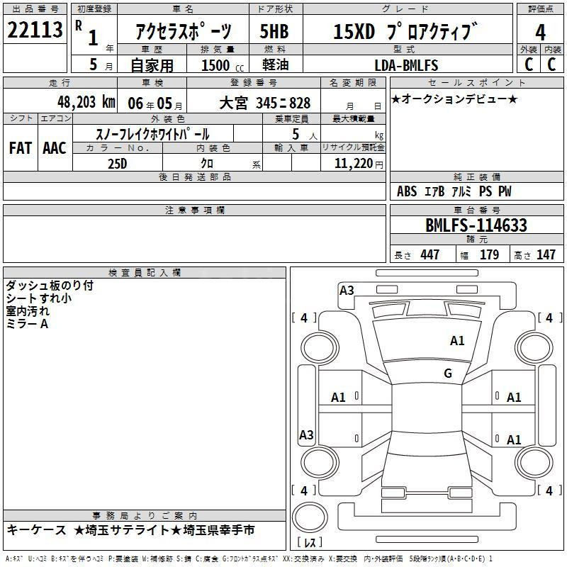Click the door type 5HB
Viewport: 567px width, 567px height.
tap(274, 31)
